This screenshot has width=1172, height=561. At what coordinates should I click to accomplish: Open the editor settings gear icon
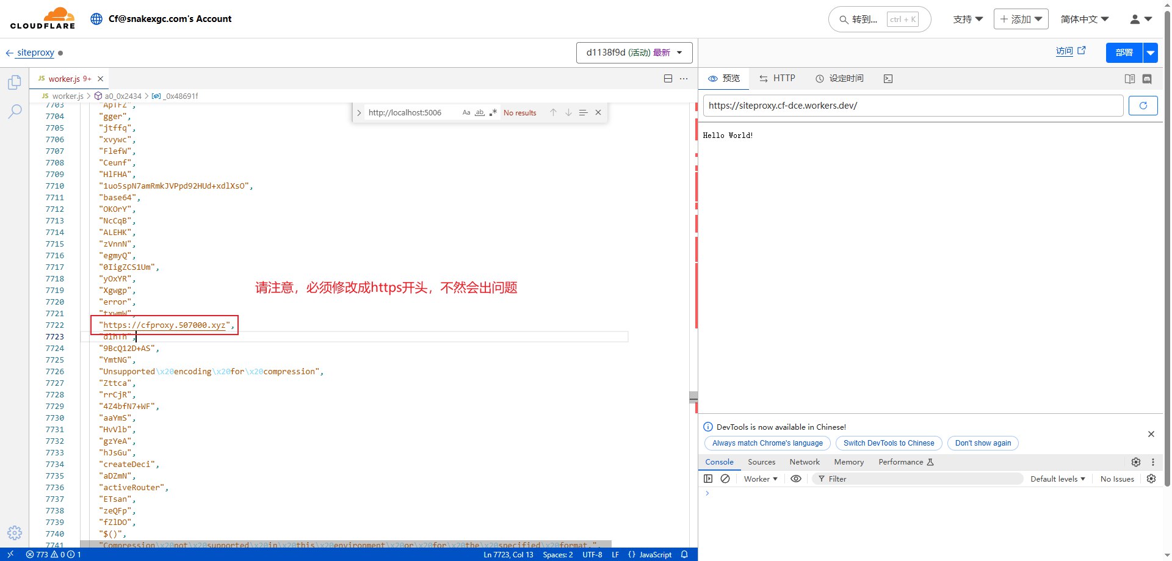[x=15, y=532]
